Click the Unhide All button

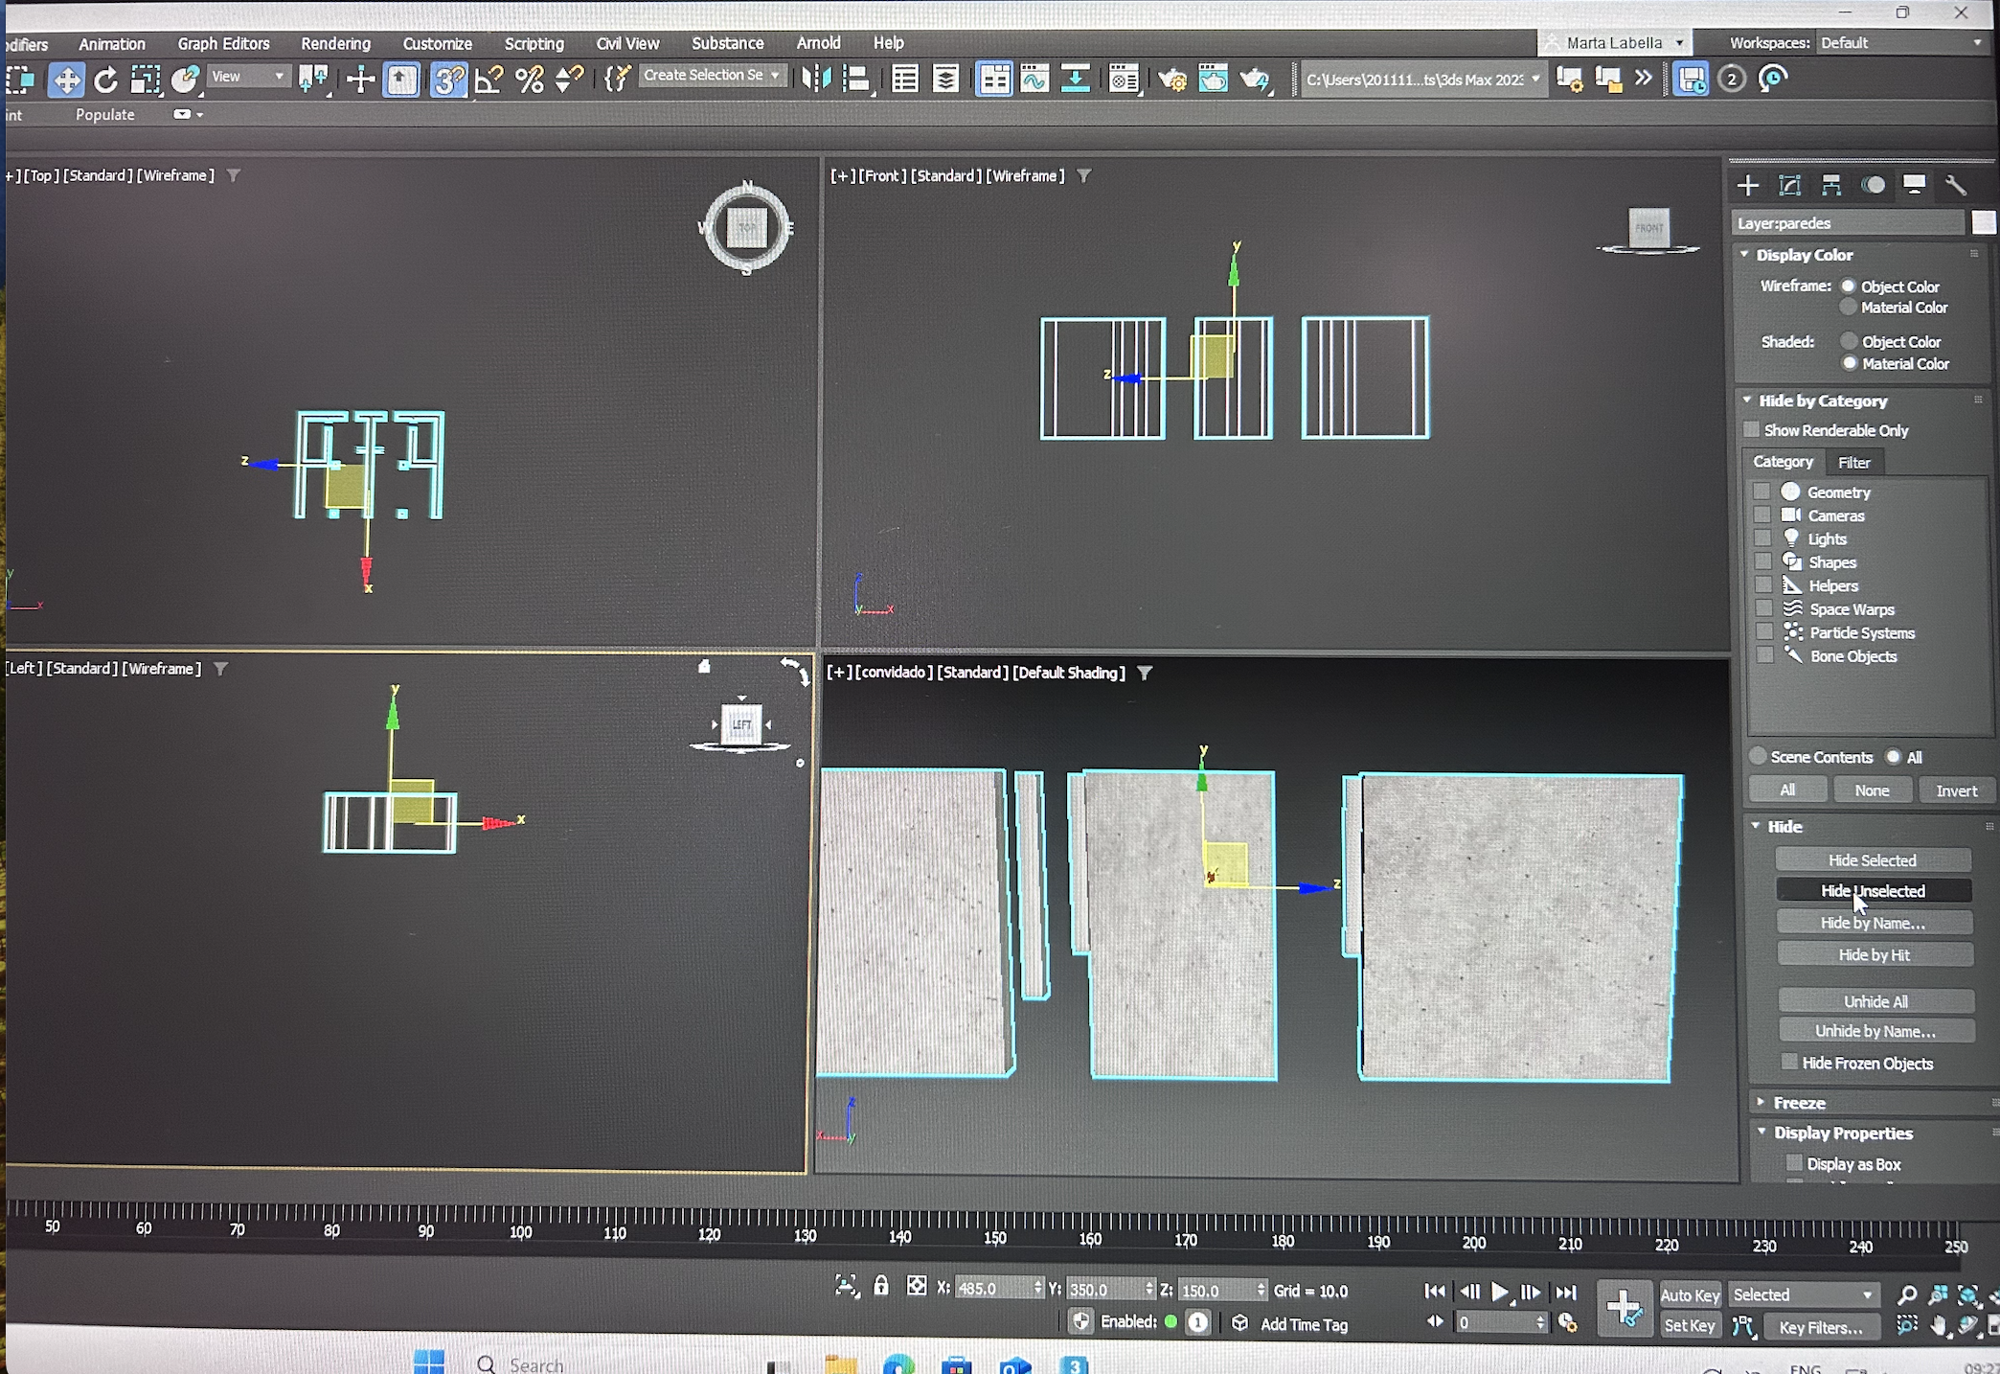tap(1875, 1001)
